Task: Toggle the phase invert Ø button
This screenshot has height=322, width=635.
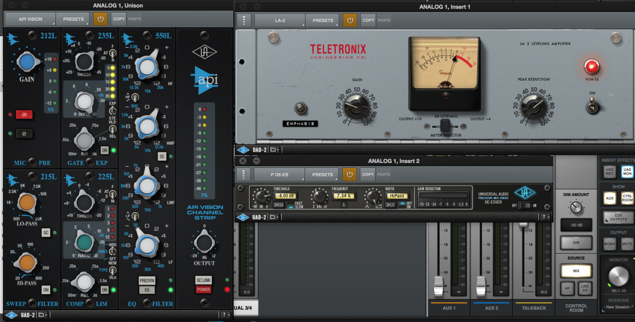Action: click(24, 133)
